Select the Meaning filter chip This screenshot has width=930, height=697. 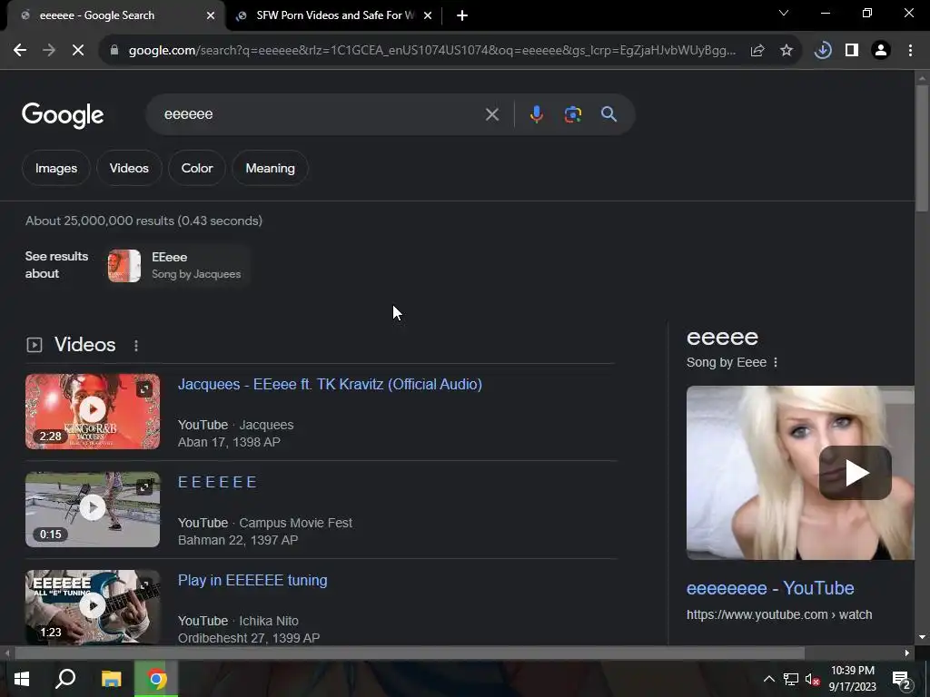pyautogui.click(x=270, y=168)
